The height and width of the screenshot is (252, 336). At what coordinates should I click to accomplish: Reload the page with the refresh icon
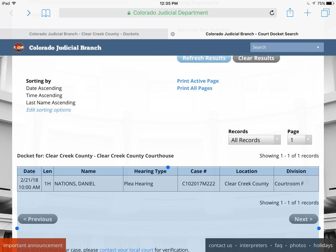point(272,13)
